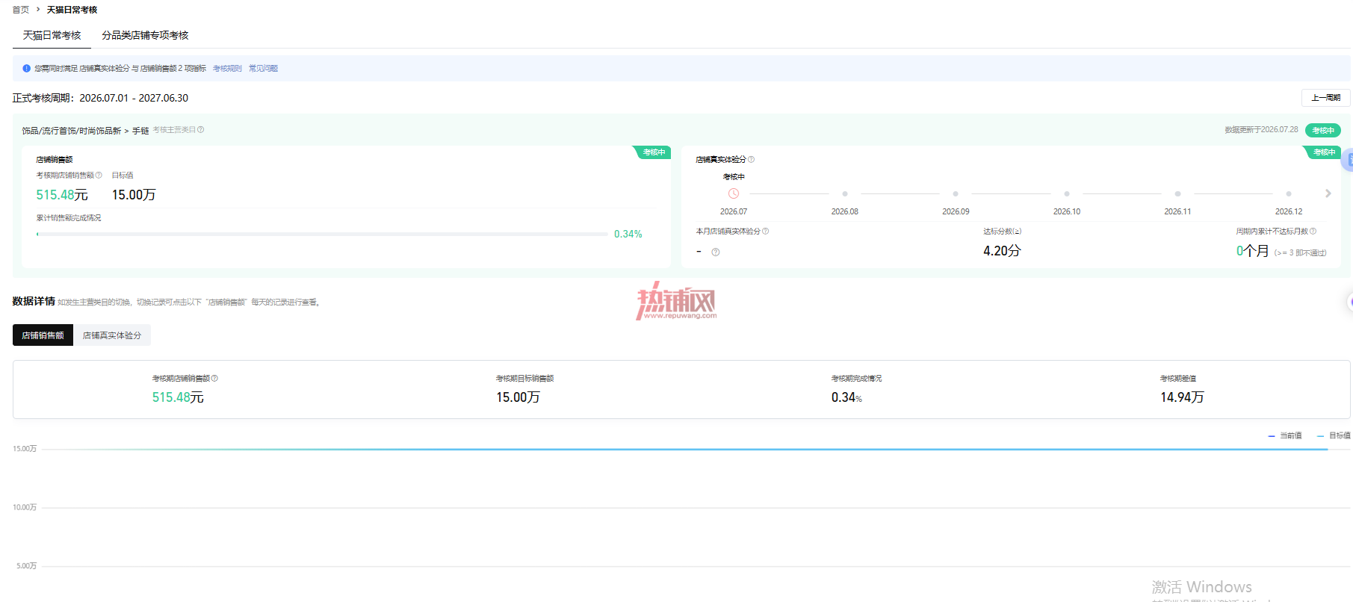Image resolution: width=1353 pixels, height=602 pixels.
Task: Click the 天猫日常考核 breadcrumb item
Action: [72, 10]
